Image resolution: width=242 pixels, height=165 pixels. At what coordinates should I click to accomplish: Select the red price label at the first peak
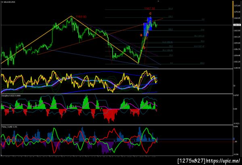[x=81, y=17]
